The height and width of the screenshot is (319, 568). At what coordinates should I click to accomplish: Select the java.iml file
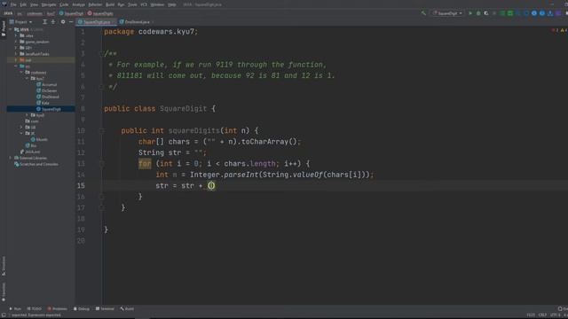coord(30,152)
